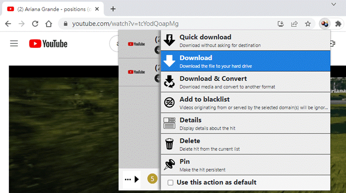Open the YouTube hamburger guide menu
This screenshot has height=193, width=346.
[14, 44]
